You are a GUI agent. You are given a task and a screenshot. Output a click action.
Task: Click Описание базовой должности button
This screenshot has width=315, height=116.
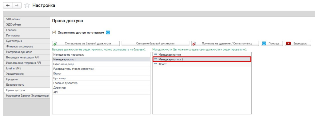click(x=155, y=43)
